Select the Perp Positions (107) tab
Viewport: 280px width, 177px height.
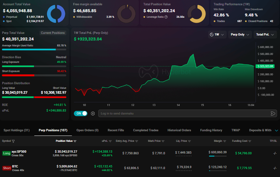[x=53, y=130]
